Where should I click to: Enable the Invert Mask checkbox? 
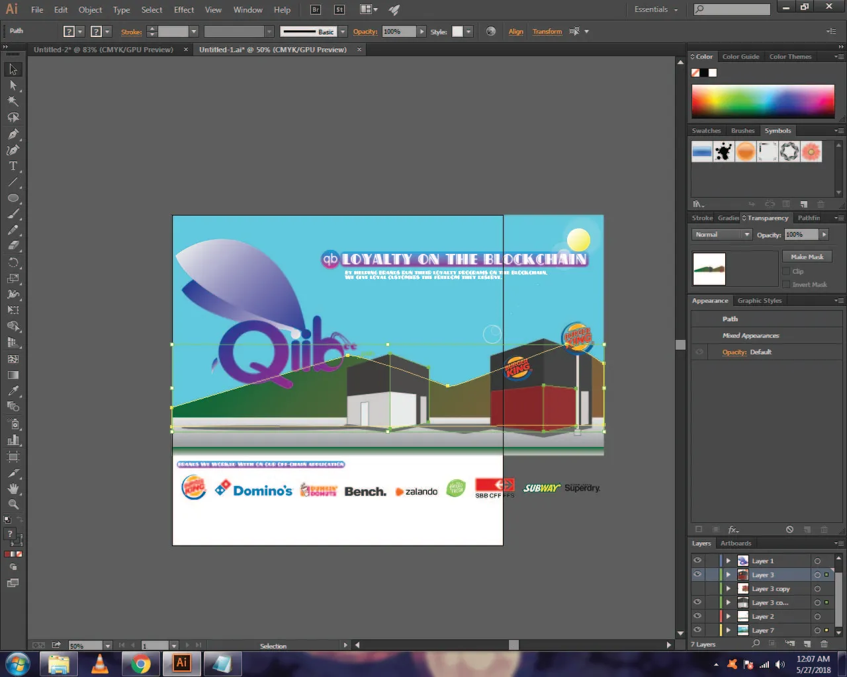point(786,284)
